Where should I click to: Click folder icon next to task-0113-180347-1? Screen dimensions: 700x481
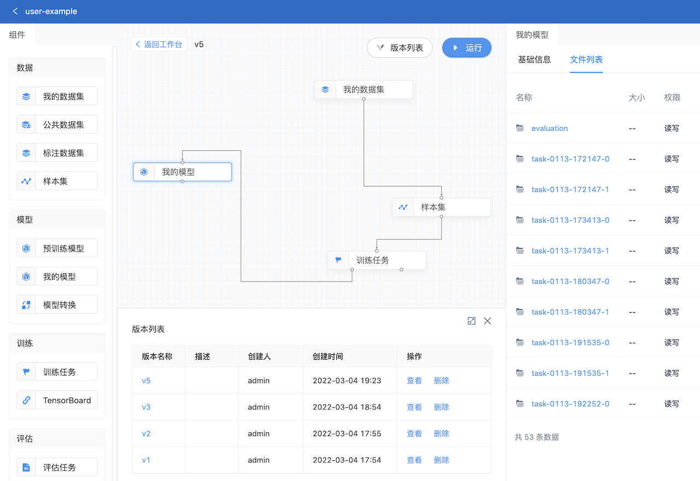pos(520,312)
